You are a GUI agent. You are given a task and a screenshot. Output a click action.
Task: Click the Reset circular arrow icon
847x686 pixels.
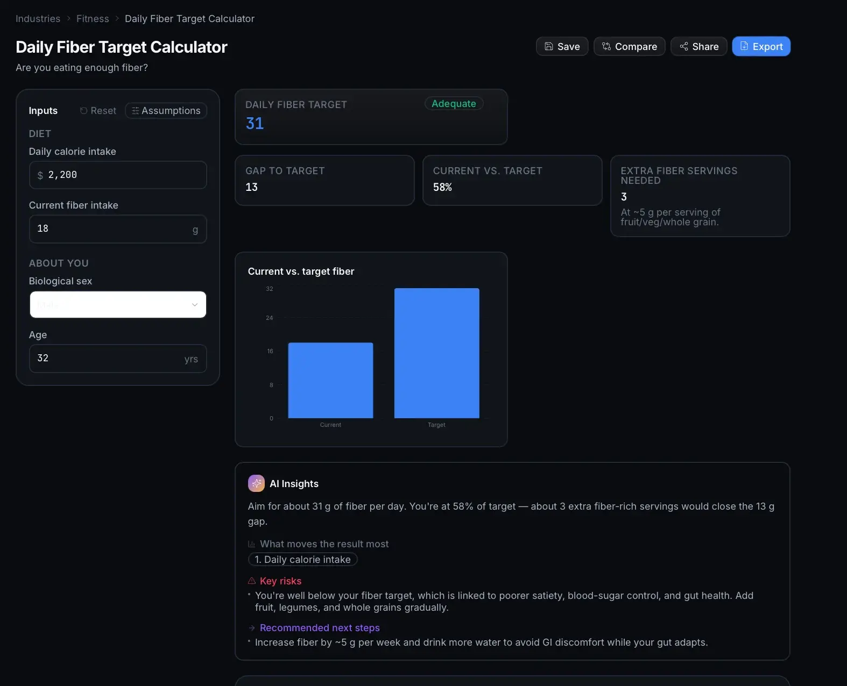tap(83, 111)
